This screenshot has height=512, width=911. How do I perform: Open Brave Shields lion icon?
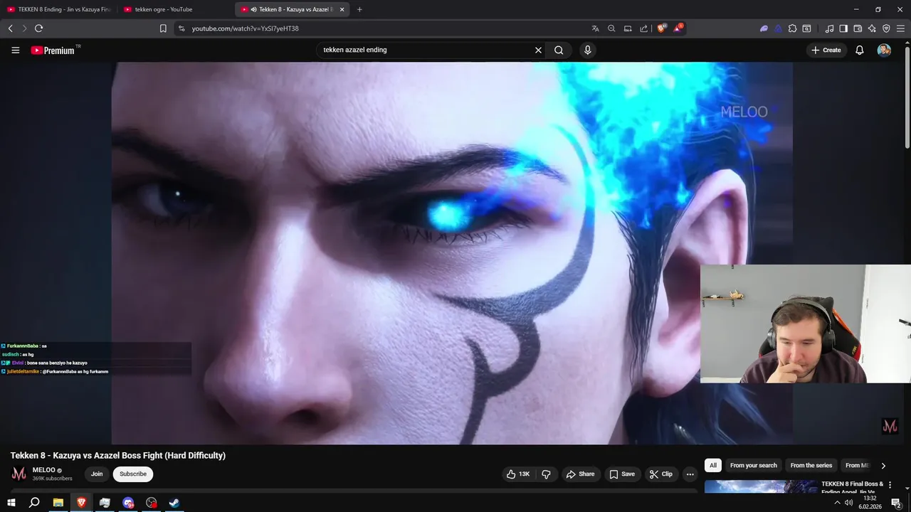661,28
